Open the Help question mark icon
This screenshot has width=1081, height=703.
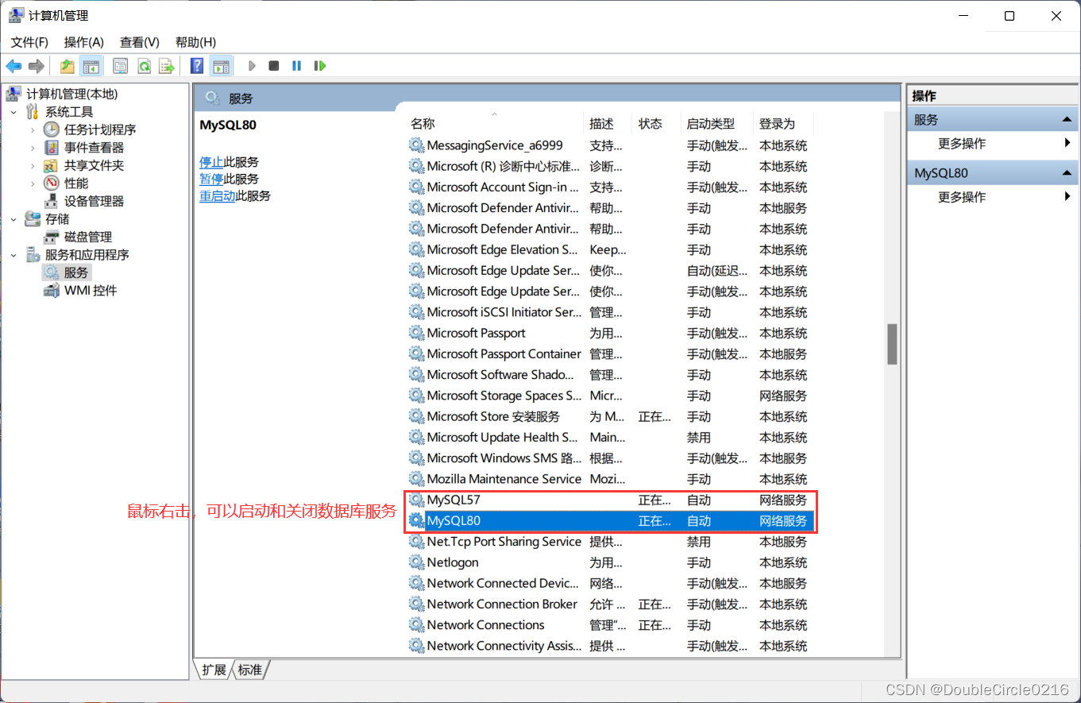click(197, 66)
